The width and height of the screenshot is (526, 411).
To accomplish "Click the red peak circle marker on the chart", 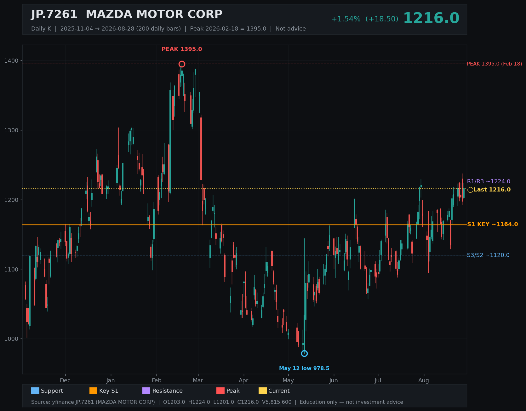I will tap(182, 64).
